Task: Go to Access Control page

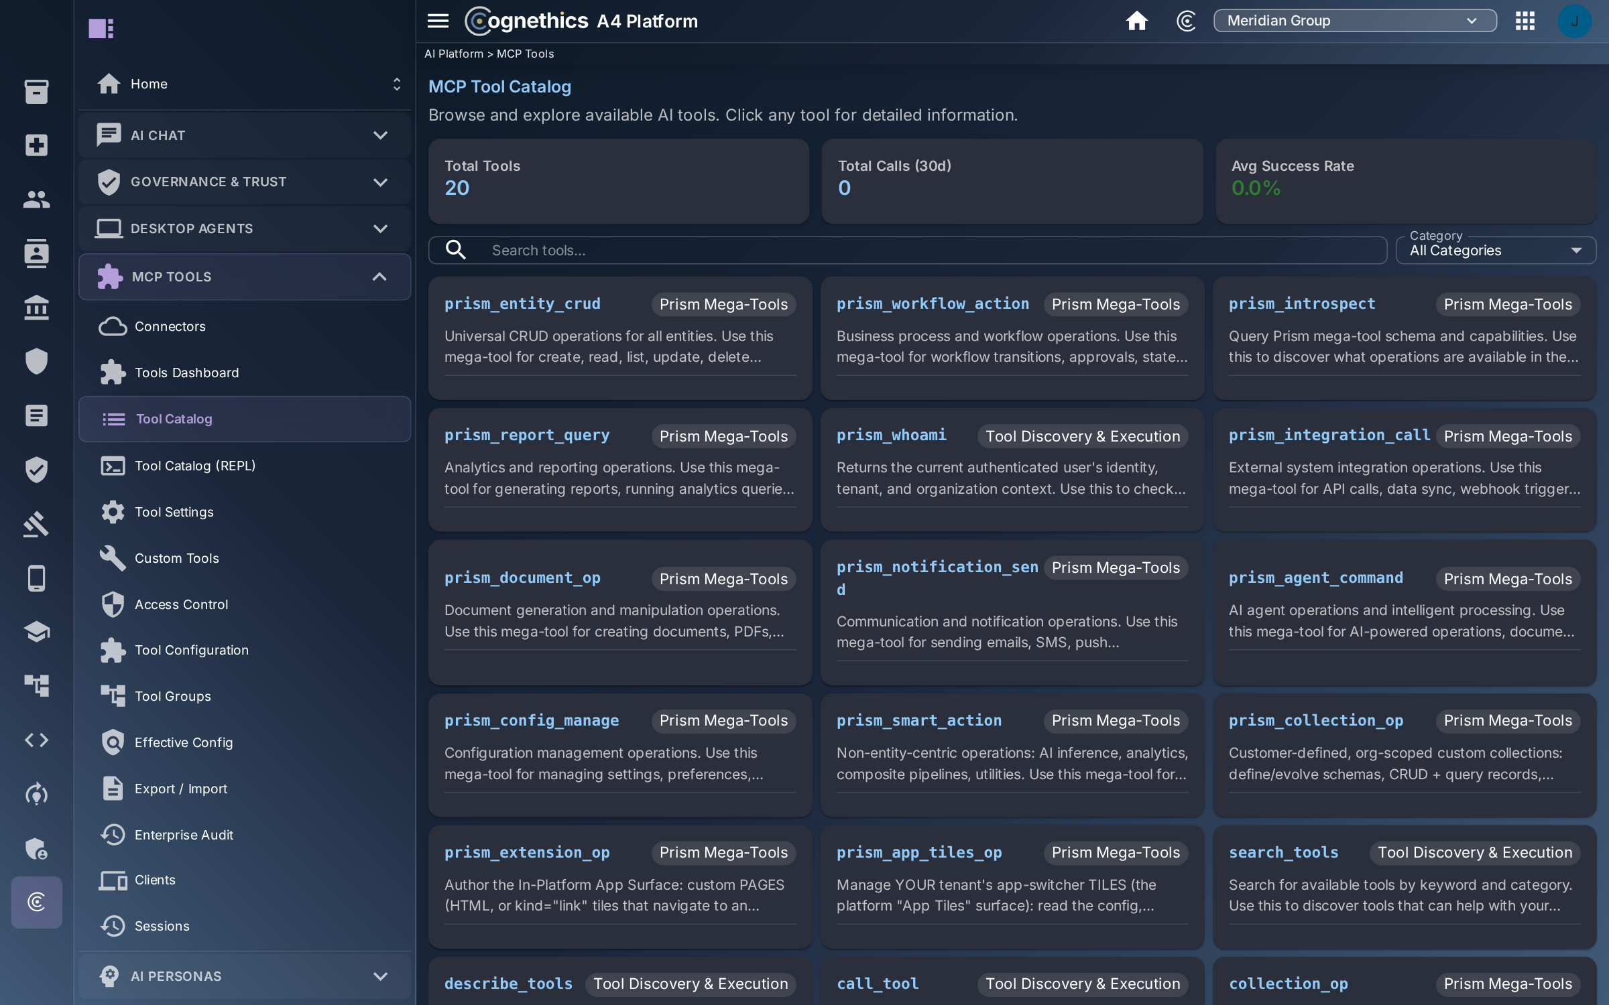Action: [245, 604]
